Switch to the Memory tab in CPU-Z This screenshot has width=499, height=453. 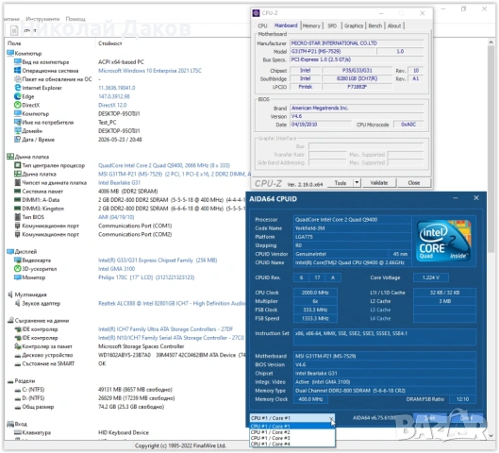click(311, 25)
